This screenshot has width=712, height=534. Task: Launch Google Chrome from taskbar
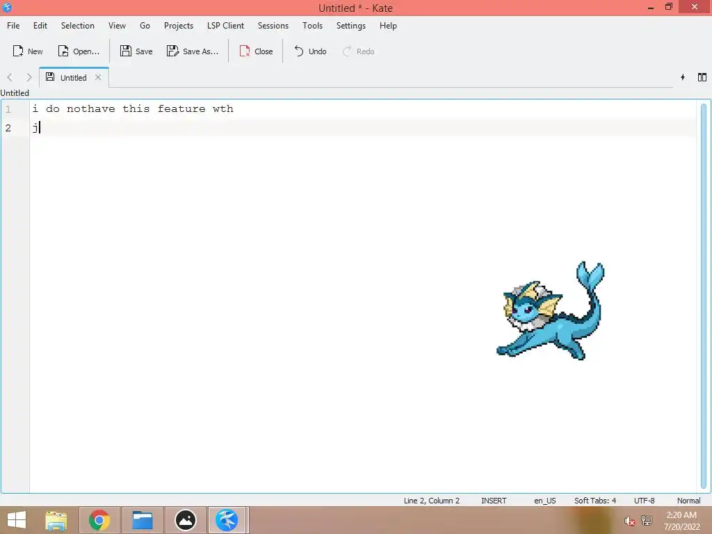99,520
